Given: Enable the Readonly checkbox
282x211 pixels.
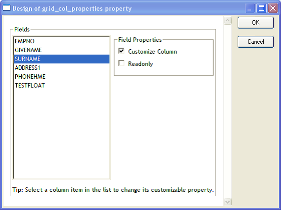Looking at the screenshot, I should (x=122, y=63).
